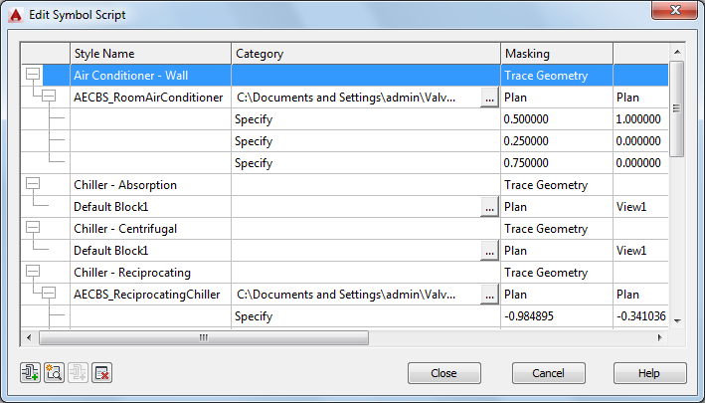The image size is (705, 403).
Task: Click the add symbol icon with green plus
Action: click(x=31, y=373)
